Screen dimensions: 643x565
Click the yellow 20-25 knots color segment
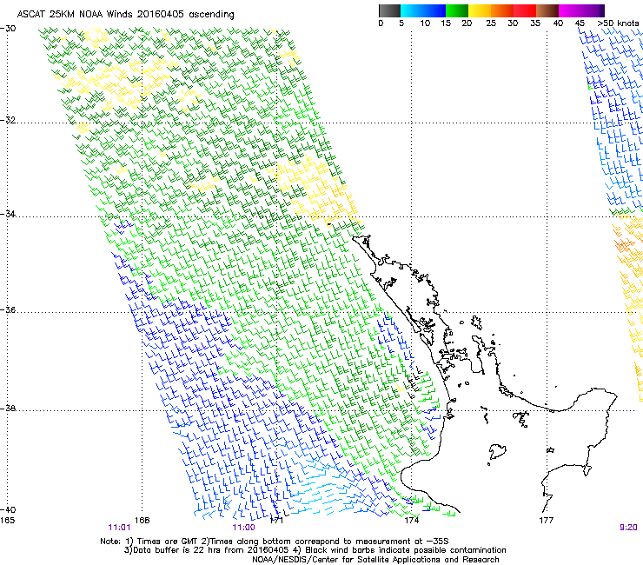click(480, 10)
